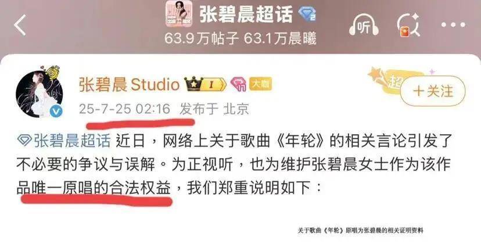Open the attached 《年轮》 proof document image
481x248 pixels.
click(360, 230)
